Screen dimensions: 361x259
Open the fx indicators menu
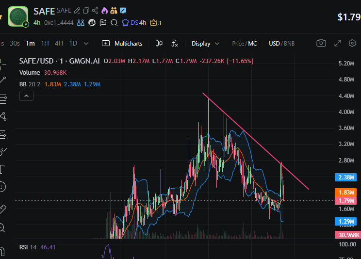tap(175, 43)
